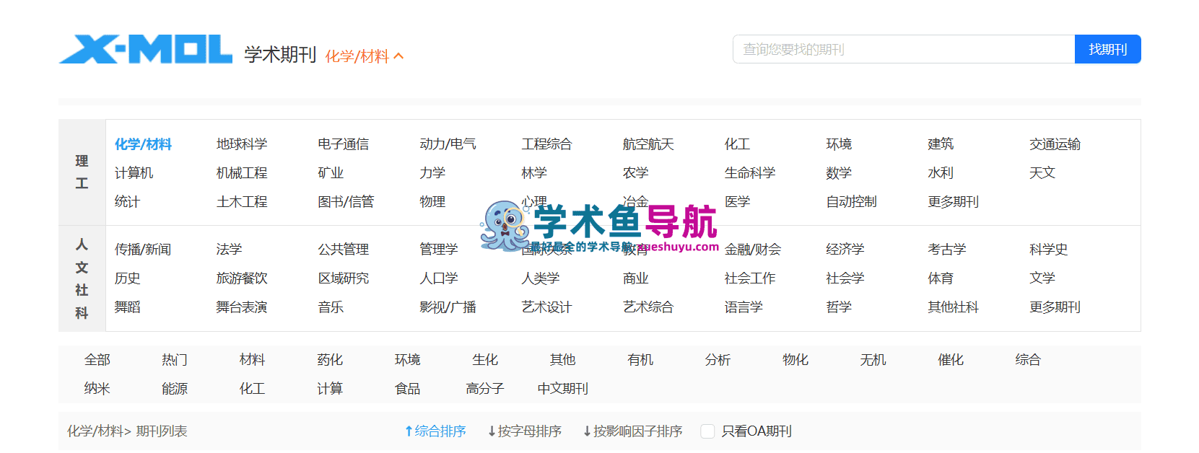Expand the 化学/材料 category dropdown
Viewport: 1199px width, 453px height.
tap(364, 56)
